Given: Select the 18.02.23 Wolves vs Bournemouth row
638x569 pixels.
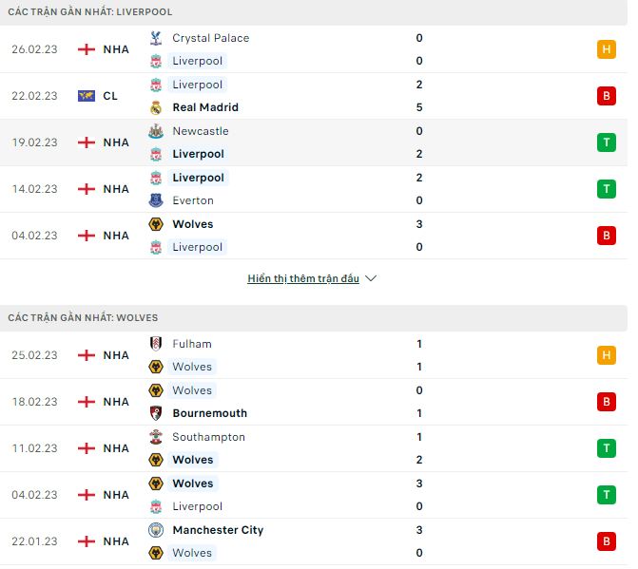Looking at the screenshot, I should click(314, 402).
